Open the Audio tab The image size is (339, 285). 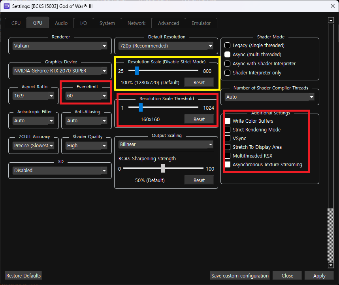61,23
